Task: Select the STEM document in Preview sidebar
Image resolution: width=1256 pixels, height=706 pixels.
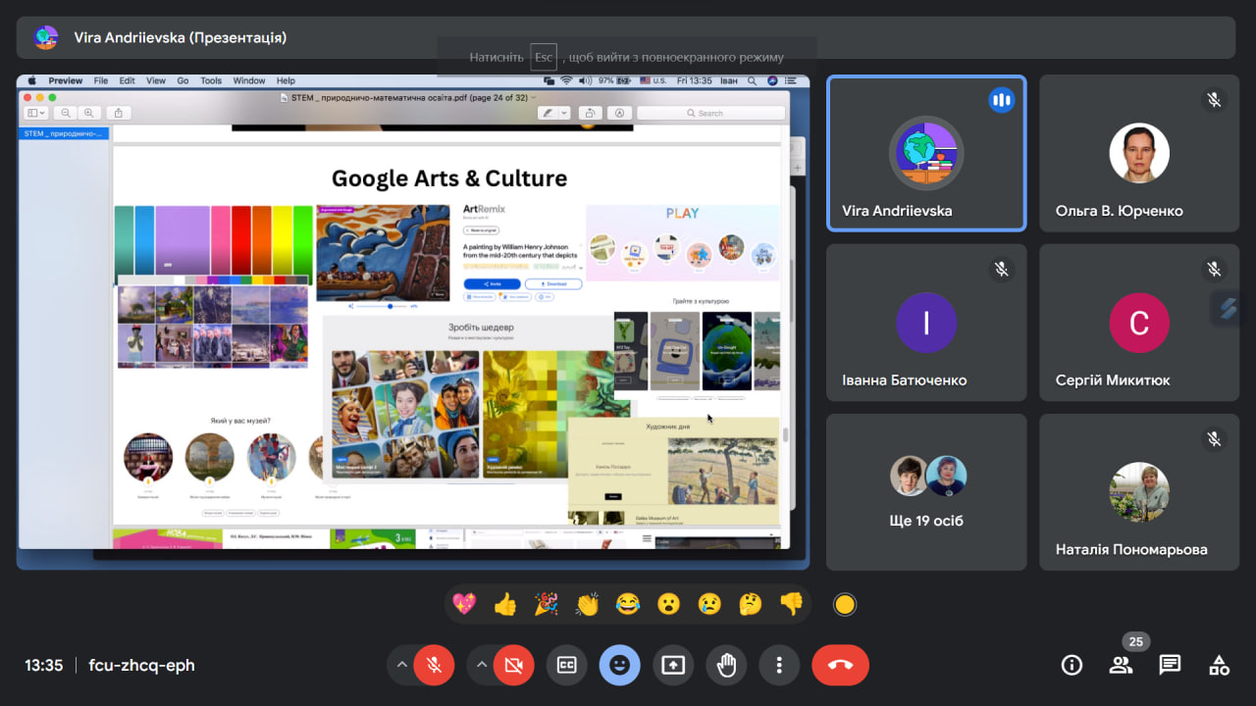Action: (x=64, y=133)
